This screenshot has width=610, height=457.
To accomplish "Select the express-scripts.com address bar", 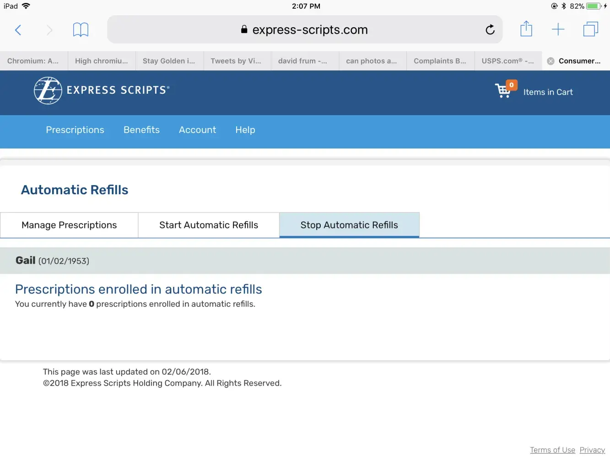I will (305, 30).
